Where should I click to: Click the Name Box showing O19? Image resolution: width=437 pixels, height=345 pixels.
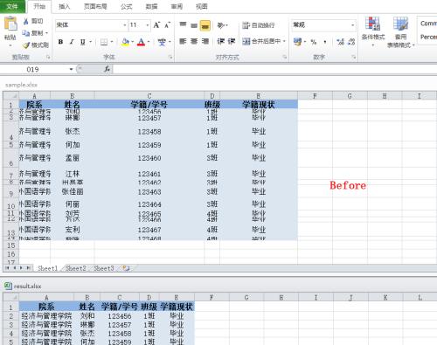point(32,69)
